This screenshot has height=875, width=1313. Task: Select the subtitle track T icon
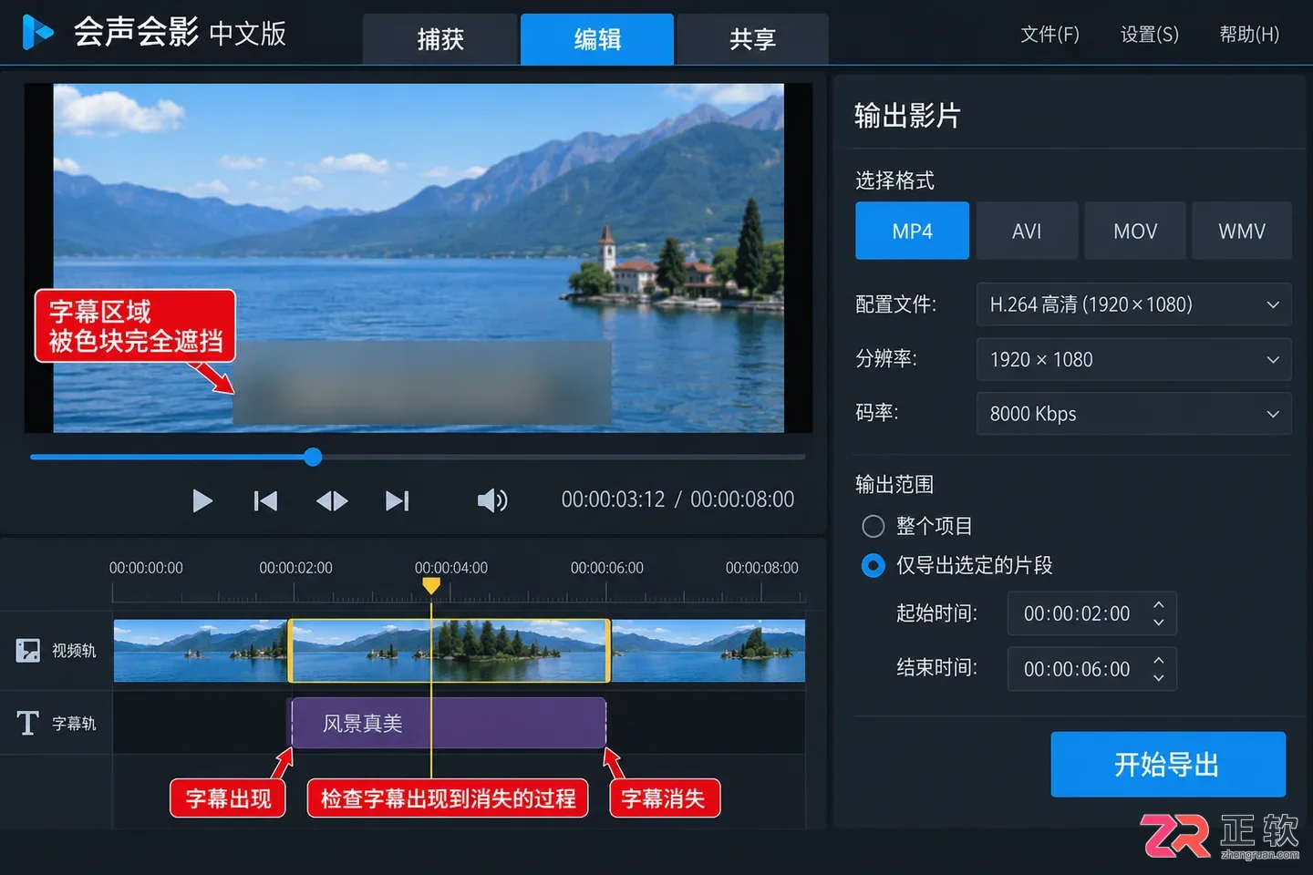point(28,723)
